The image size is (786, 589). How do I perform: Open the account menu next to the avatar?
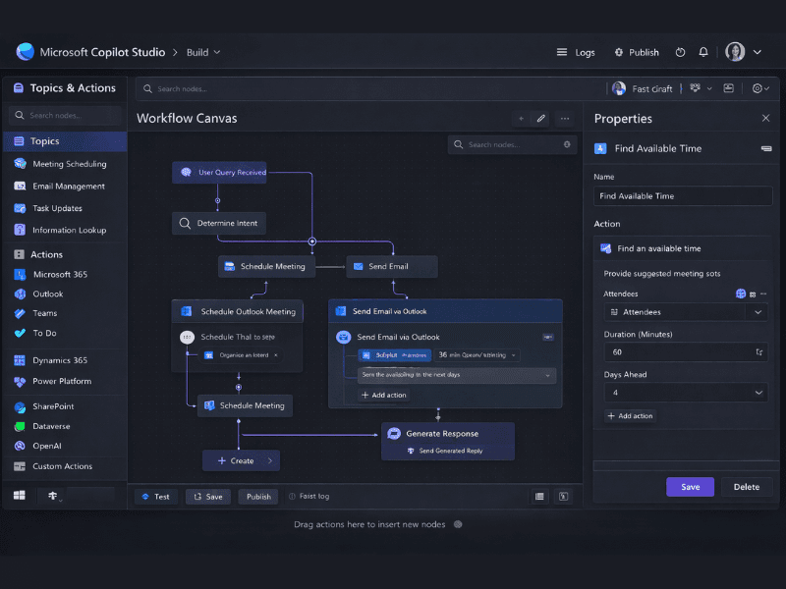click(x=757, y=51)
